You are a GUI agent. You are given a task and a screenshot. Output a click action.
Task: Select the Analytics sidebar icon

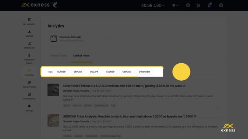click(29, 70)
